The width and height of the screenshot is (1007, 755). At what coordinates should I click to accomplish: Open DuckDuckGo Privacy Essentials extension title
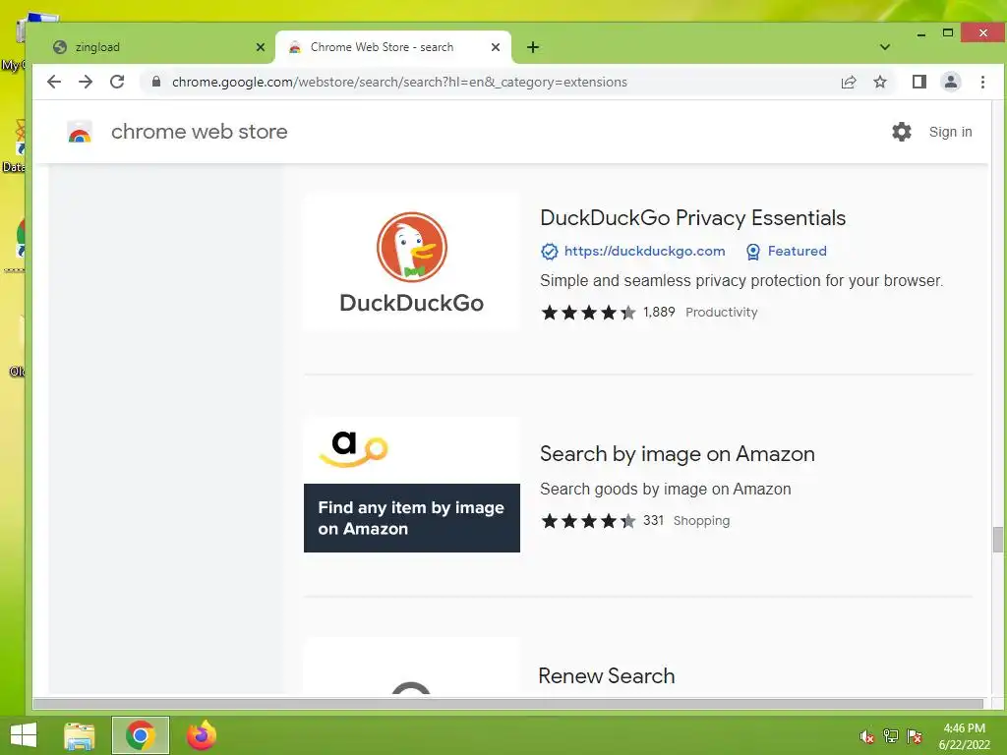(x=692, y=217)
